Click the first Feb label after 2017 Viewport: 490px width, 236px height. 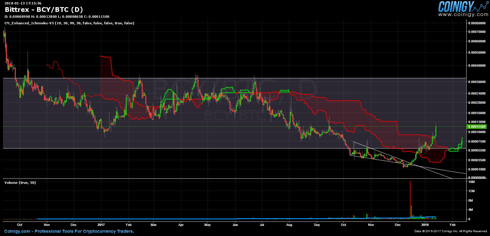point(129,225)
